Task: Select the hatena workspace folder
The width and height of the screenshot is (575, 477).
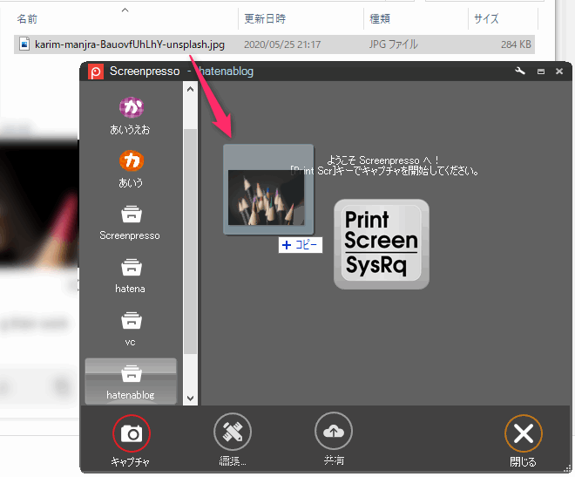Action: pos(132,268)
